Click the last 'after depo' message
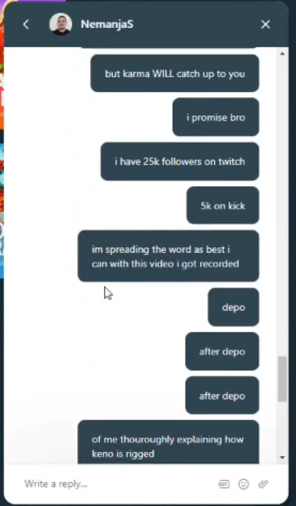296x506 pixels. pos(222,395)
